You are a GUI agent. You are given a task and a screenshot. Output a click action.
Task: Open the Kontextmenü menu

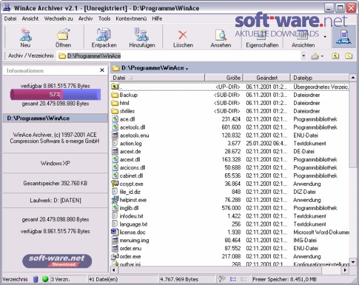point(131,19)
